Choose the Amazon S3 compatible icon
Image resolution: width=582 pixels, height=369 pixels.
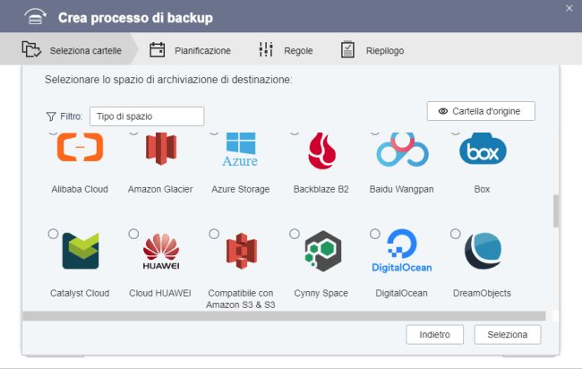click(x=242, y=251)
